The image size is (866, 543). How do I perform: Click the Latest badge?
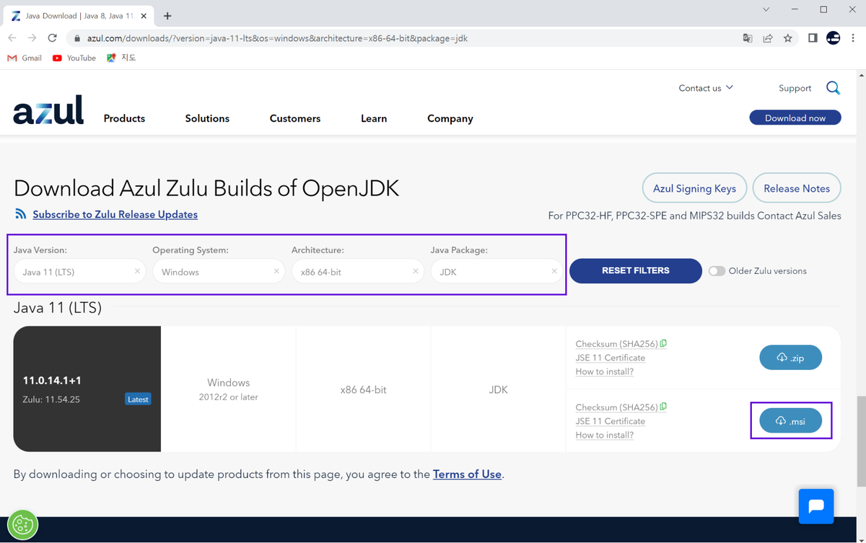138,399
